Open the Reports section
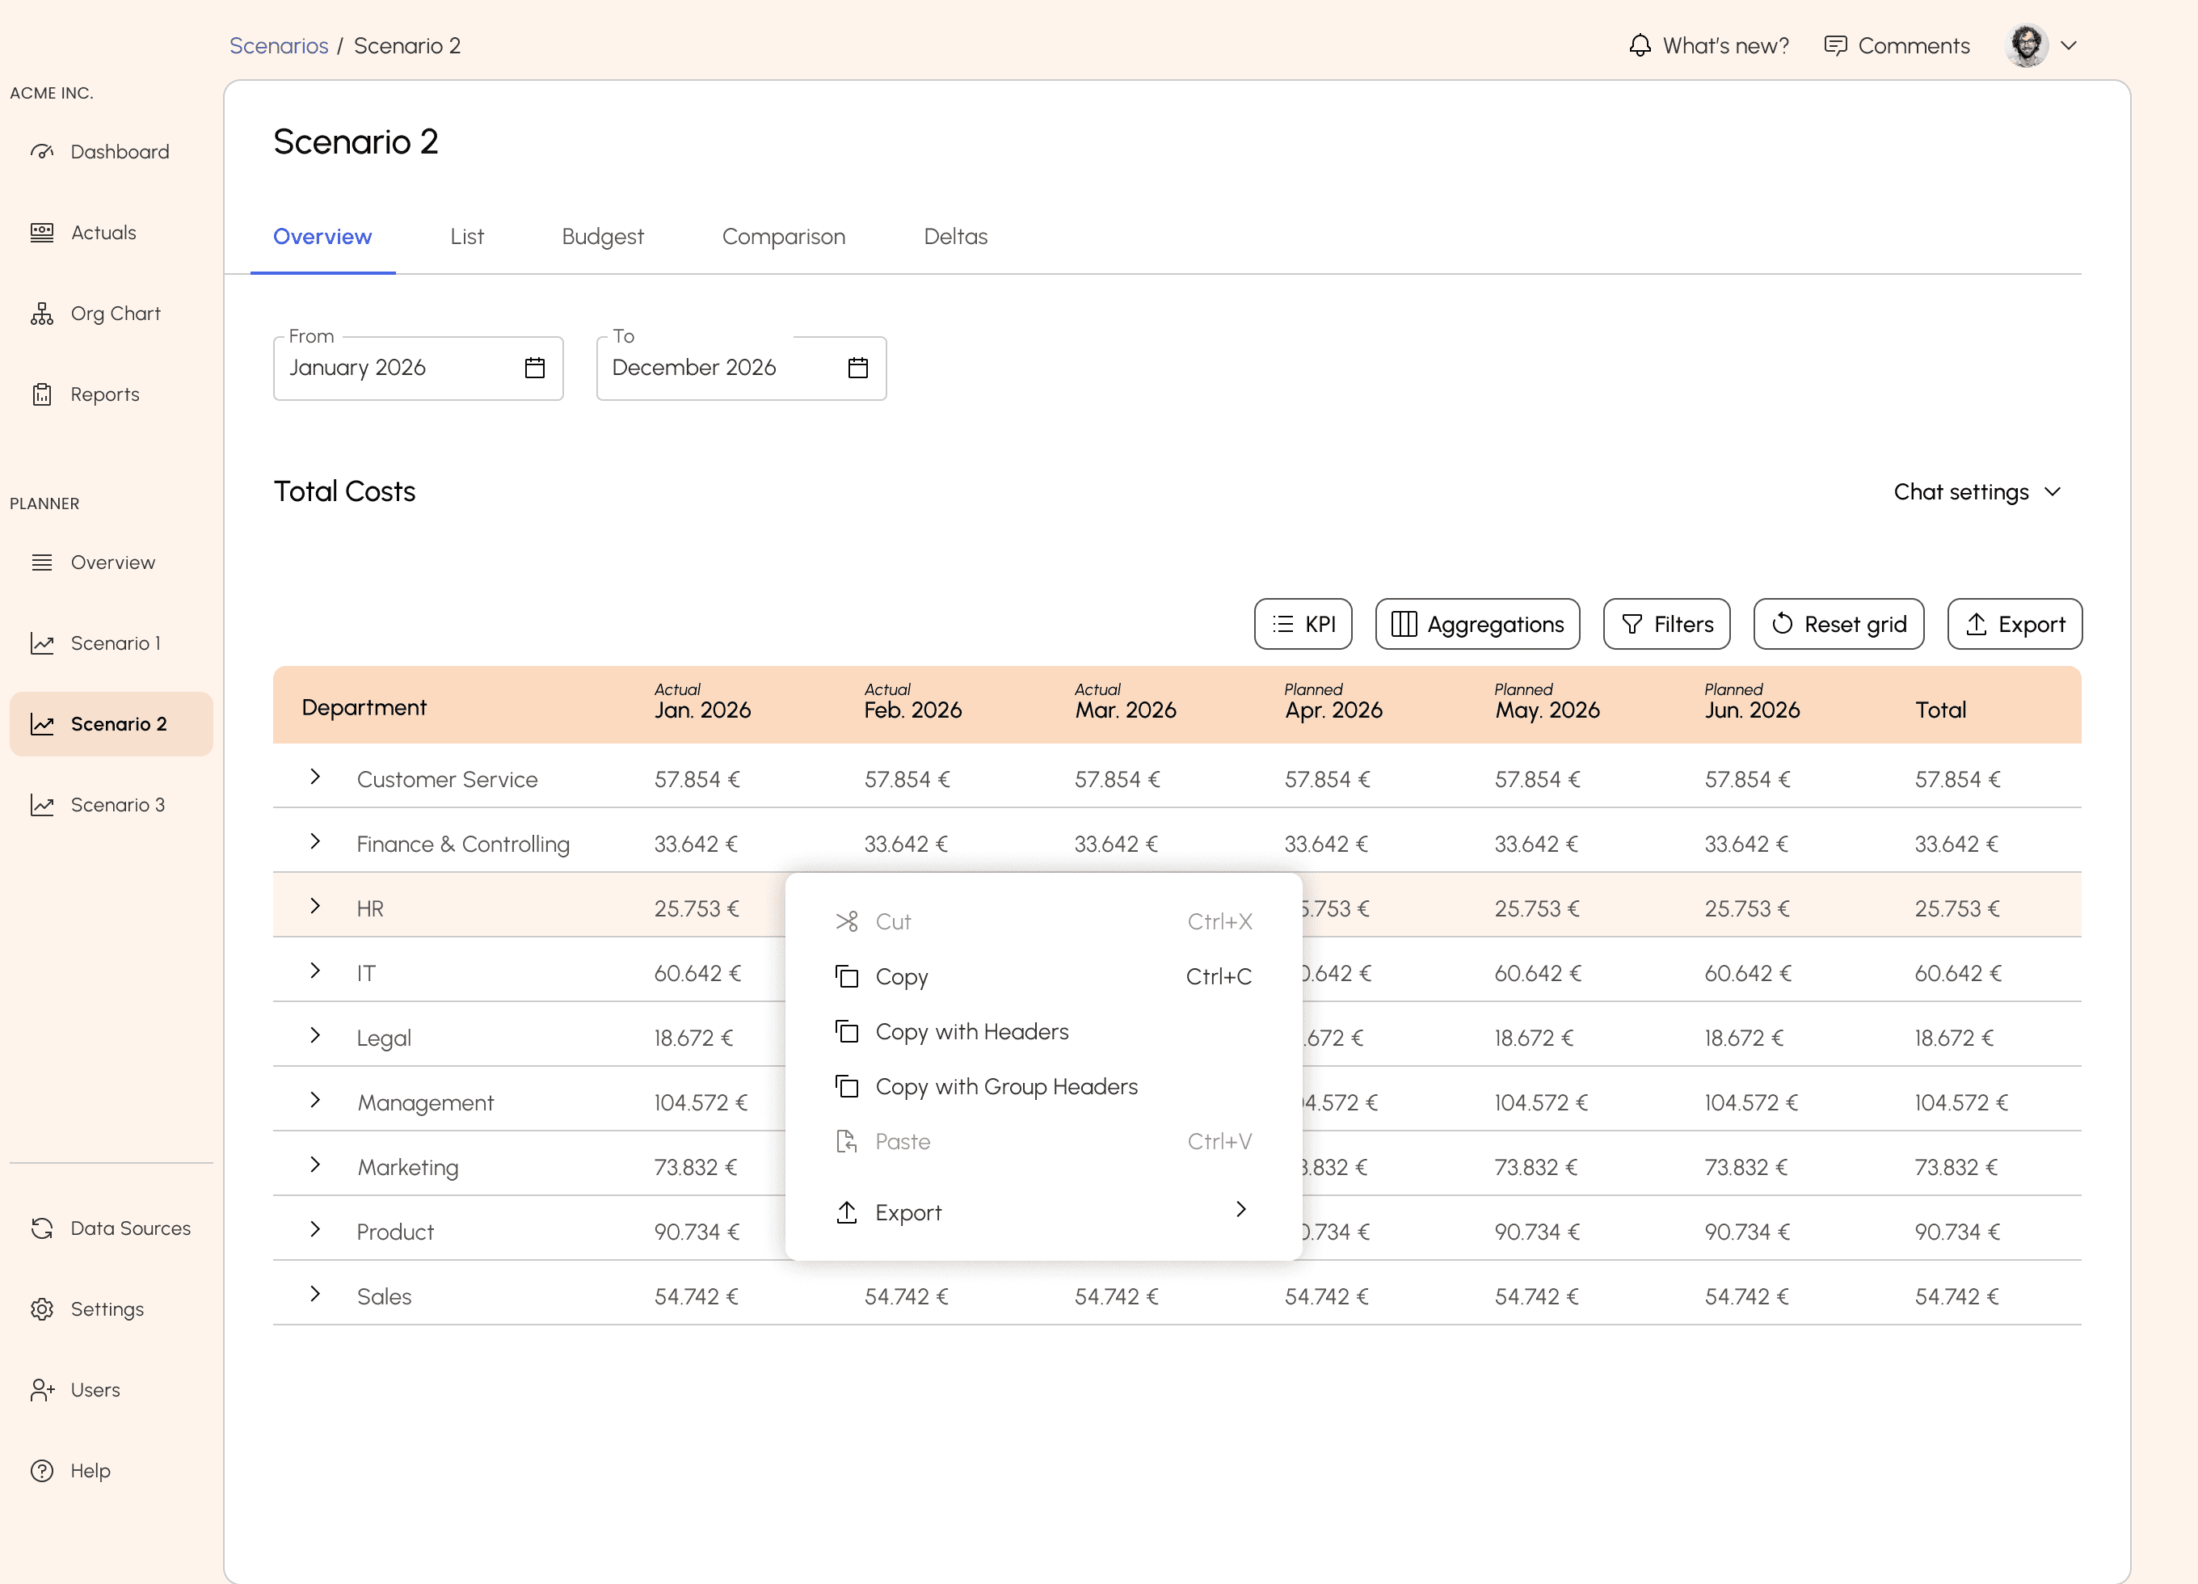 105,394
